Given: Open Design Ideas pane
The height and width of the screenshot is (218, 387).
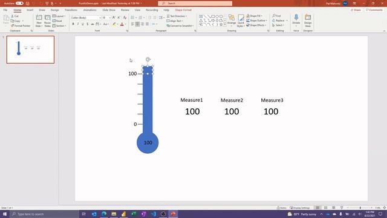Looking at the screenshot, I should 308,21.
